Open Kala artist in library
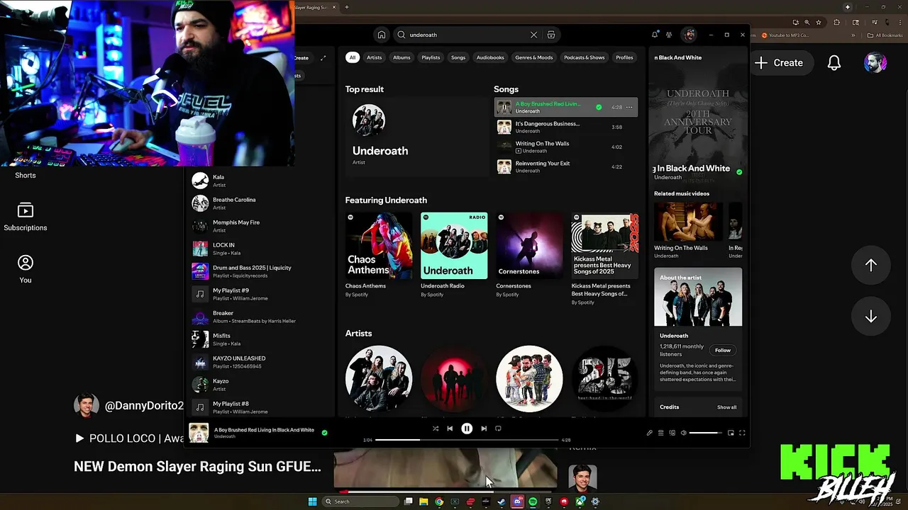This screenshot has height=510, width=908. tap(260, 181)
